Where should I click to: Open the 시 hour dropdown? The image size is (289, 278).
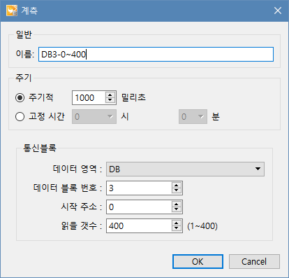tap(94, 116)
